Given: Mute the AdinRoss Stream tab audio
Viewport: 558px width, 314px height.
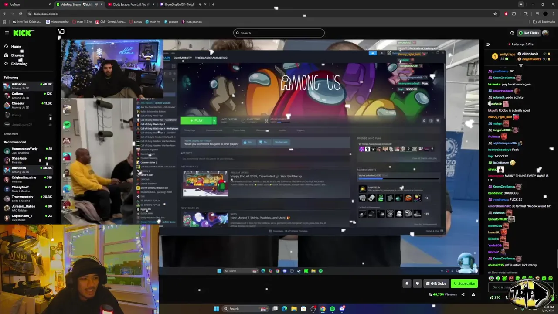Looking at the screenshot, I should 96,4.
